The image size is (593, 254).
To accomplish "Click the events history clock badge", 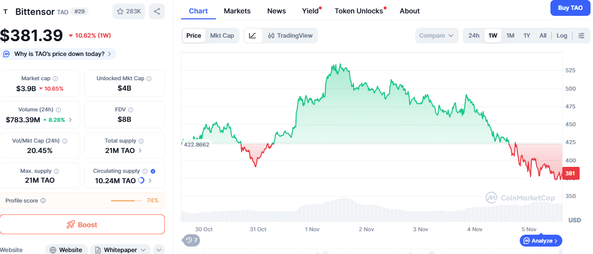I will pyautogui.click(x=192, y=240).
